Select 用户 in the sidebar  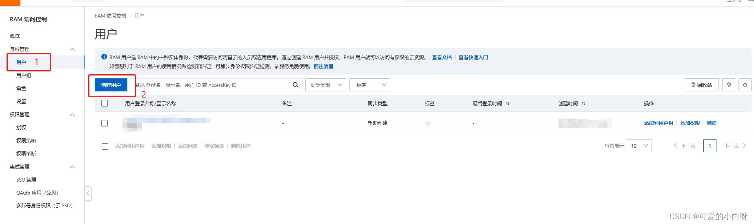[x=21, y=62]
